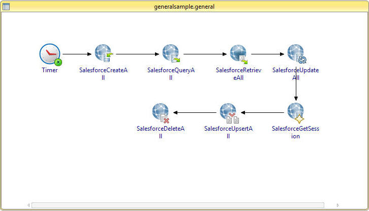The width and height of the screenshot is (369, 211).
Task: Select transition arrow from SalesforceQueryAll to SalesforceRetrieveAll
Action: click(205, 54)
